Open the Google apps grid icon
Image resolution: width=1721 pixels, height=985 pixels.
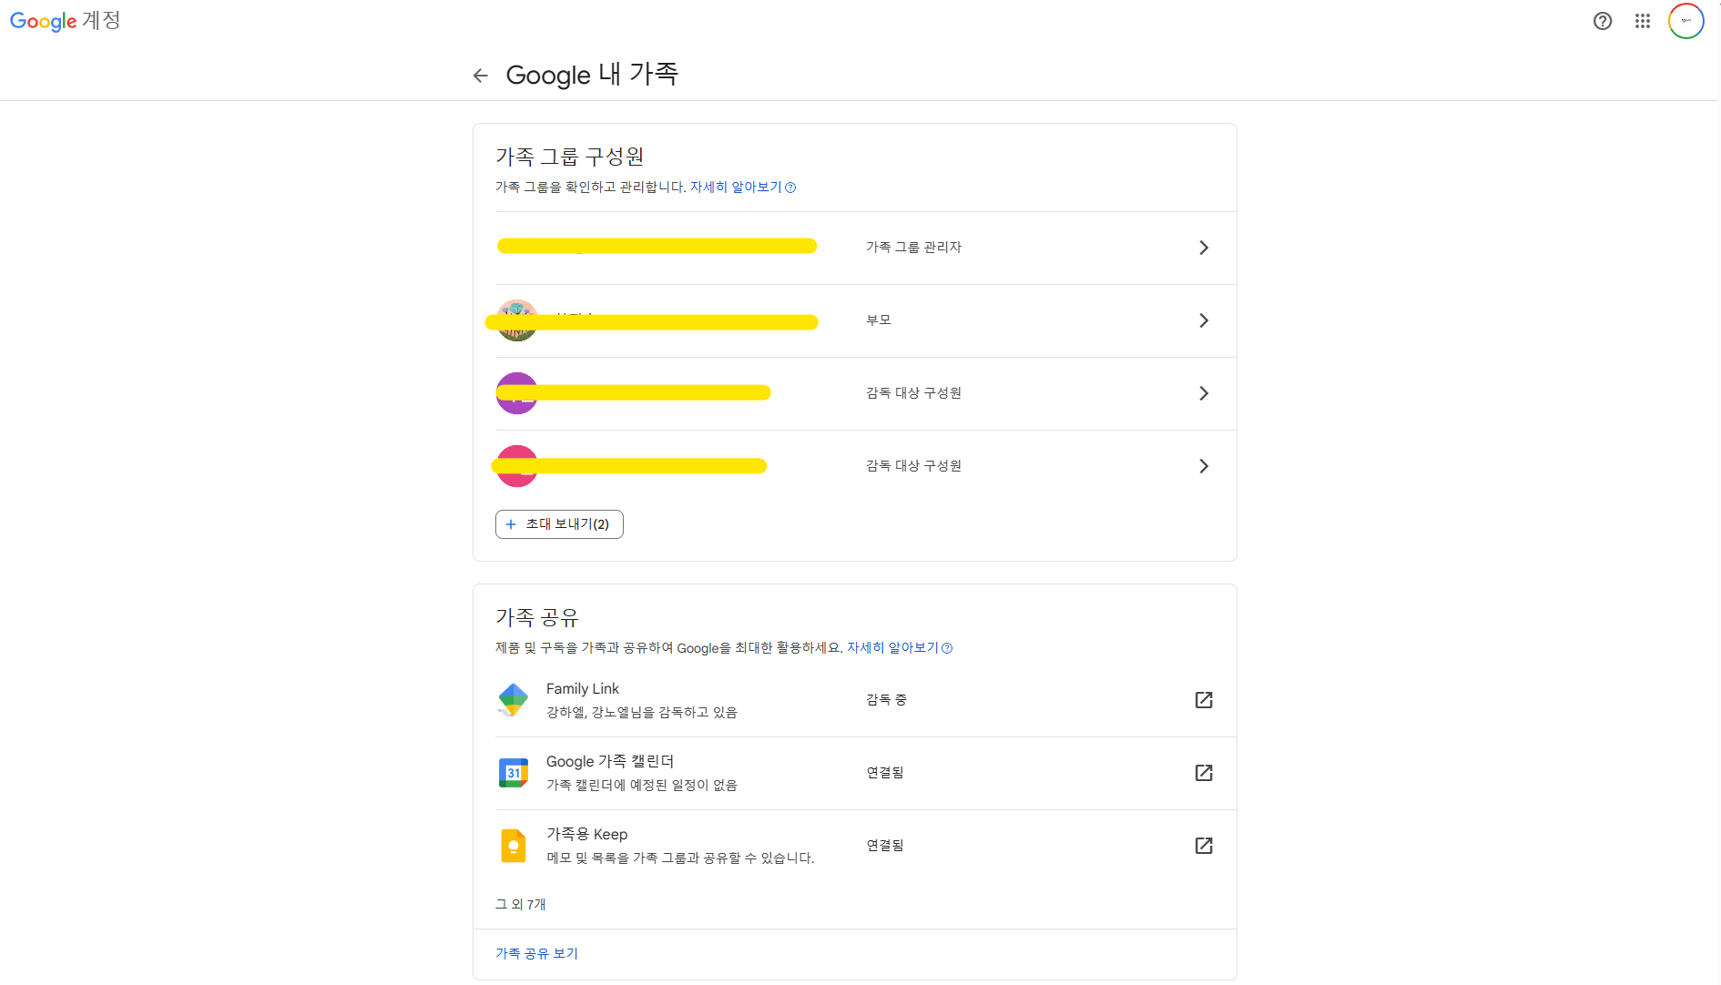[1643, 21]
